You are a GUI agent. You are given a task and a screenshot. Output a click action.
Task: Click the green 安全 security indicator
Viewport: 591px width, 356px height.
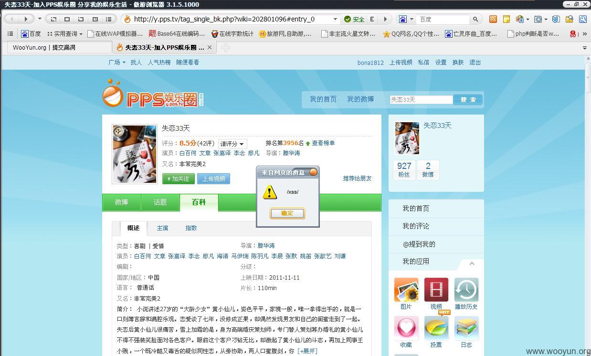(355, 19)
